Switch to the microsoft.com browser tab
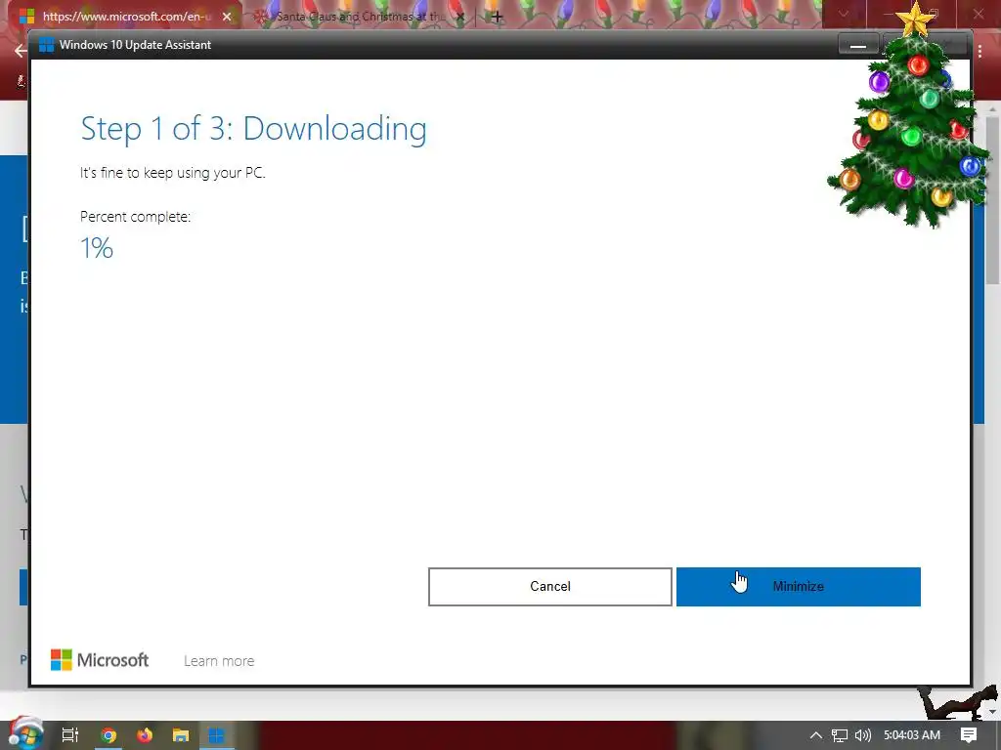Viewport: 1001px width, 750px height. (126, 17)
